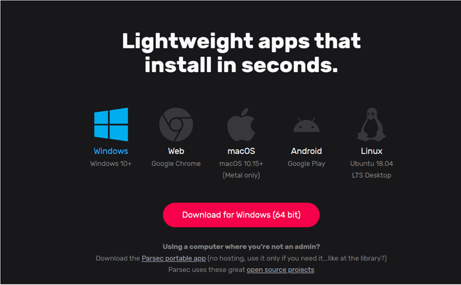Switch to the macOS platform label
The image size is (461, 285).
[241, 151]
